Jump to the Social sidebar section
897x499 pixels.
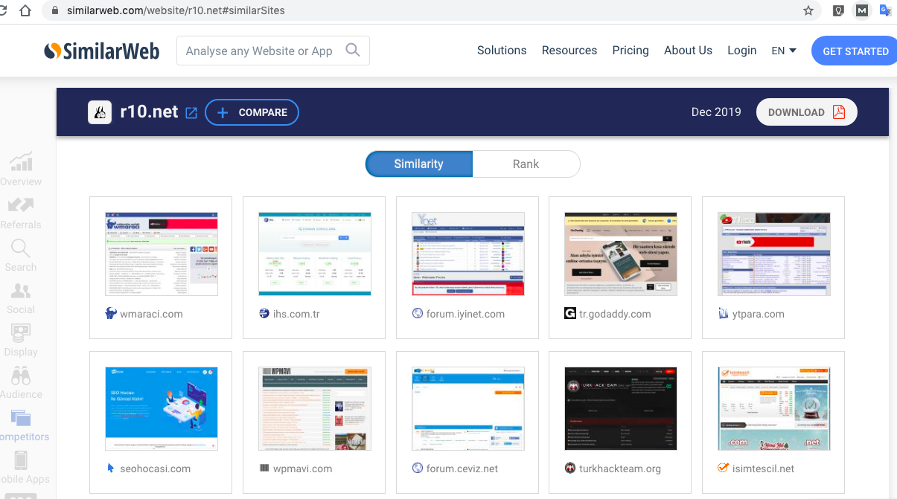21,297
